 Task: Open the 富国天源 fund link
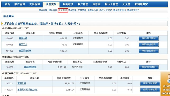[23, 38]
